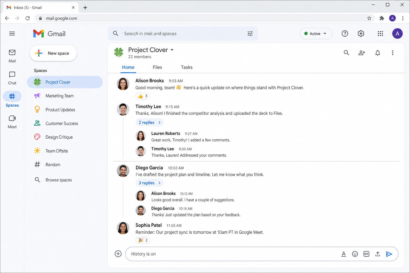Open the main menu hamburger icon
Viewport: 410px width, 273px height.
[12, 34]
